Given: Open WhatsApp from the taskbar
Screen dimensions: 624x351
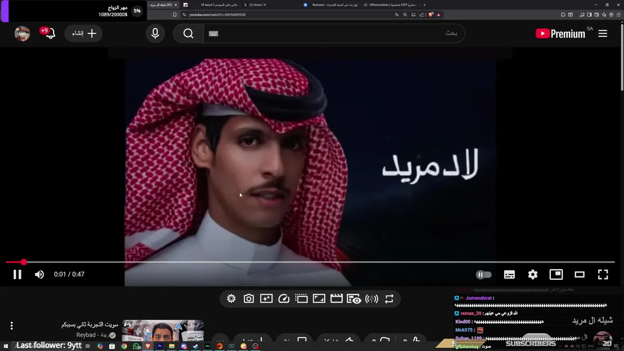Looking at the screenshot, I should 136,346.
